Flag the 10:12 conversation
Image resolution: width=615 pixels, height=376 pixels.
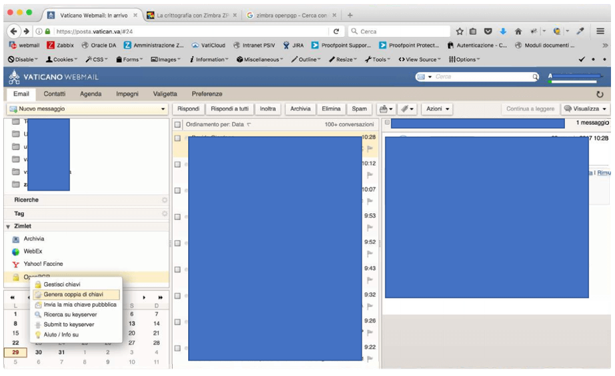tap(370, 175)
